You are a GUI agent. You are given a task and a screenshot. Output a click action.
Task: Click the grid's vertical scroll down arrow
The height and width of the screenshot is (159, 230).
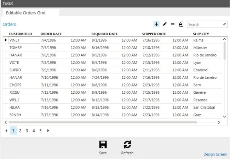(224, 116)
